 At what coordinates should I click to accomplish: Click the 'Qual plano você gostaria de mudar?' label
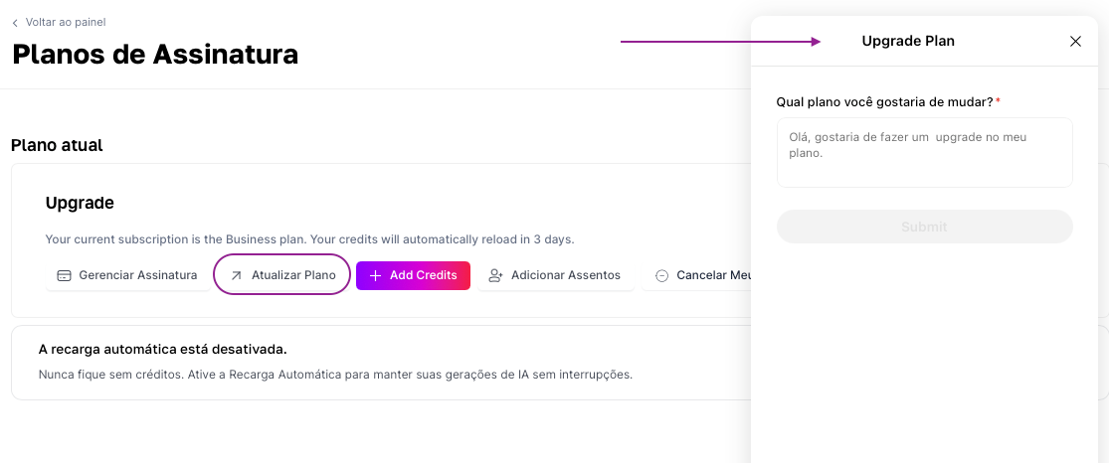(884, 102)
